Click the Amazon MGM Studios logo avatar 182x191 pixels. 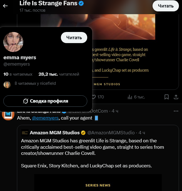pos(25,133)
